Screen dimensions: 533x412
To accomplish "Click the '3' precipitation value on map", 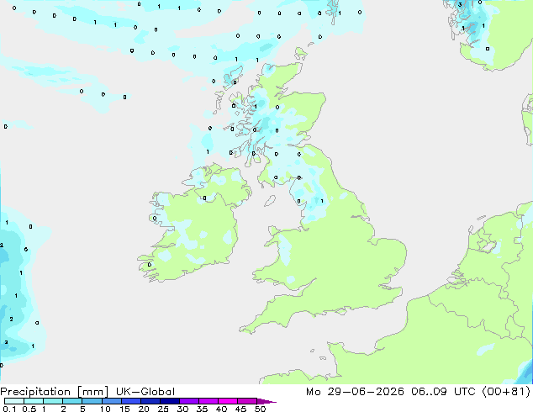I will (x=460, y=5).
